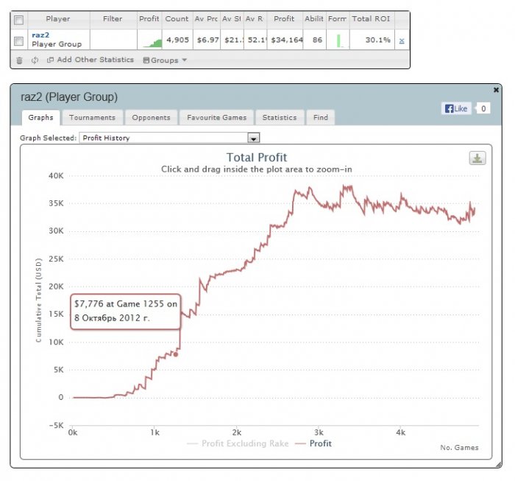
Task: Click the chart download icon
Action: pos(477,158)
